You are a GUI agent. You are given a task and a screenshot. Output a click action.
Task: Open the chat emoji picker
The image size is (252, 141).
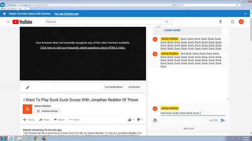click(x=155, y=120)
